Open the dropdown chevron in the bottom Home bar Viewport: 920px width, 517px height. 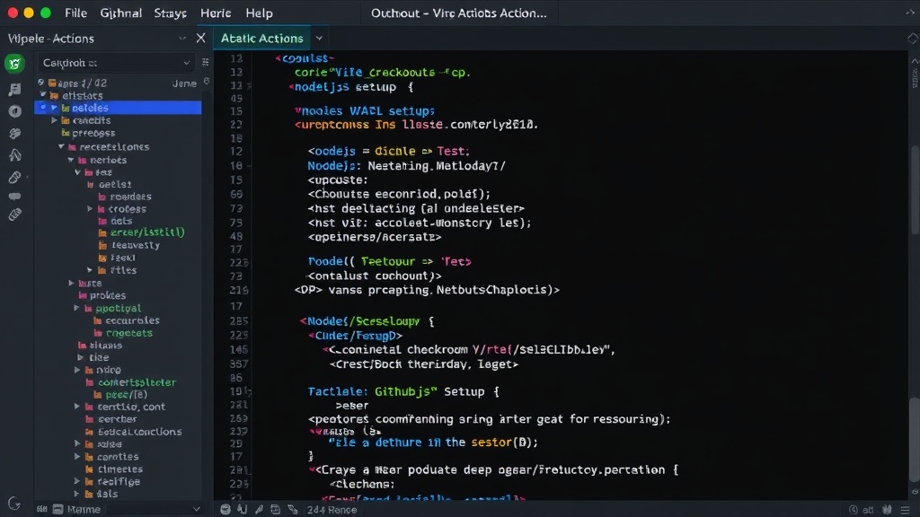pos(197,510)
